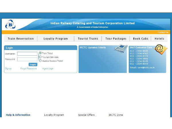Click into the Password field
The height and width of the screenshot is (129, 172).
27,59
